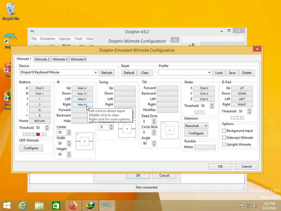Screen dimensions: 281x211
Task: Enable Sideways Wiimote option
Action: pyautogui.click(x=224, y=138)
